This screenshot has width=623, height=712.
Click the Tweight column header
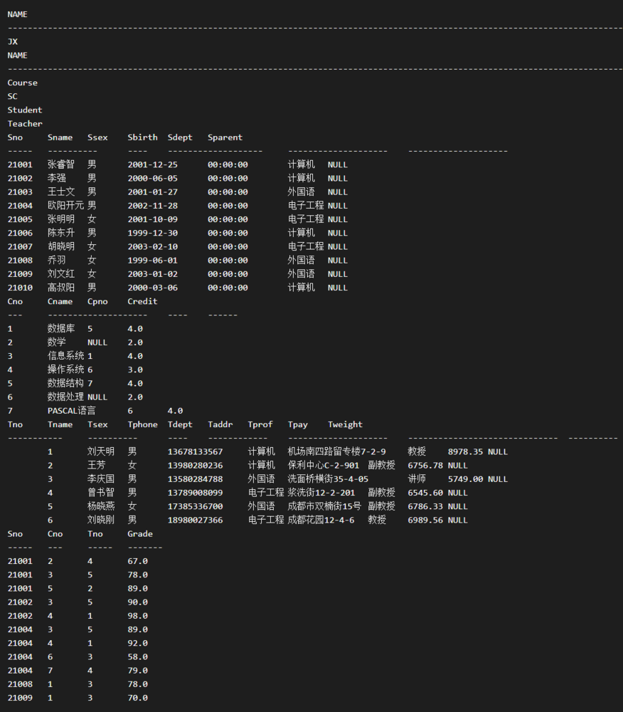pos(345,424)
